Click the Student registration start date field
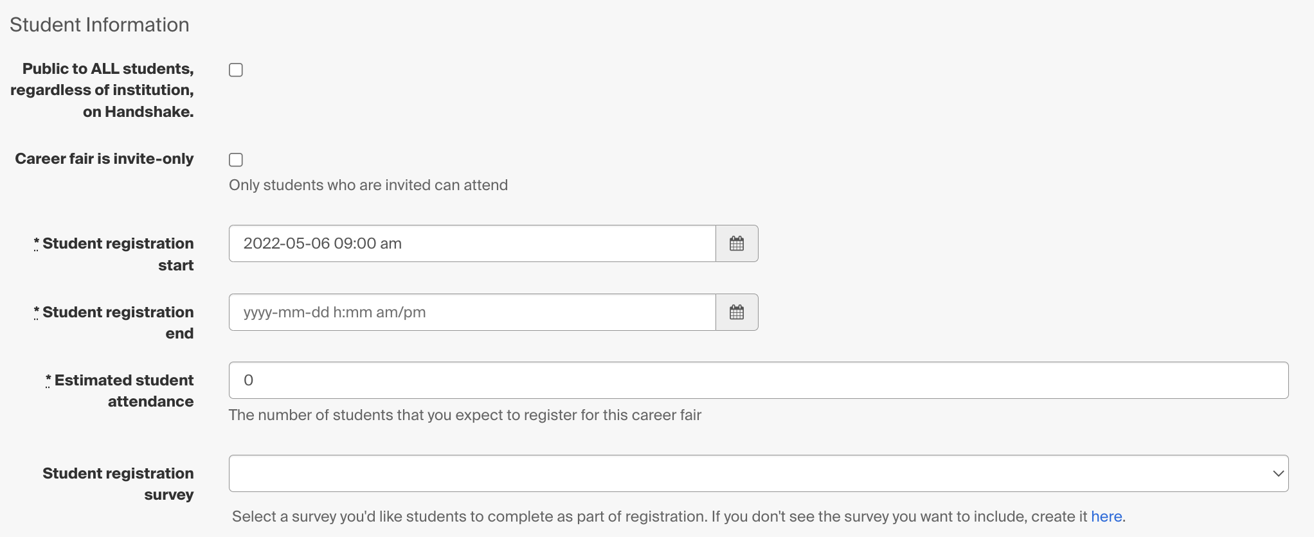Screen dimensions: 1314x537 [x=473, y=243]
